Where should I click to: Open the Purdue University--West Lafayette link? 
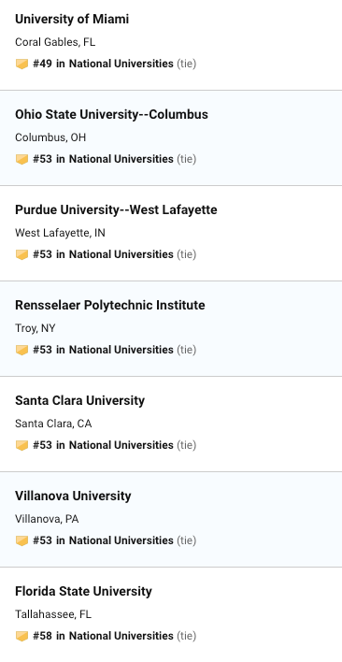[x=116, y=209]
